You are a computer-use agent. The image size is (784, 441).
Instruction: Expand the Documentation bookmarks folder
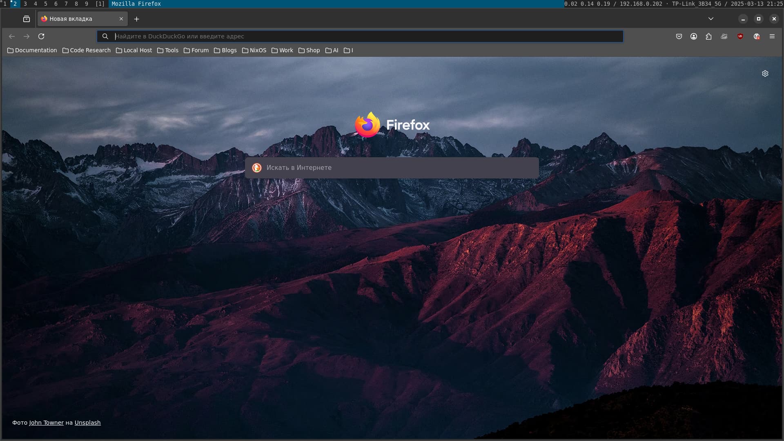point(32,50)
